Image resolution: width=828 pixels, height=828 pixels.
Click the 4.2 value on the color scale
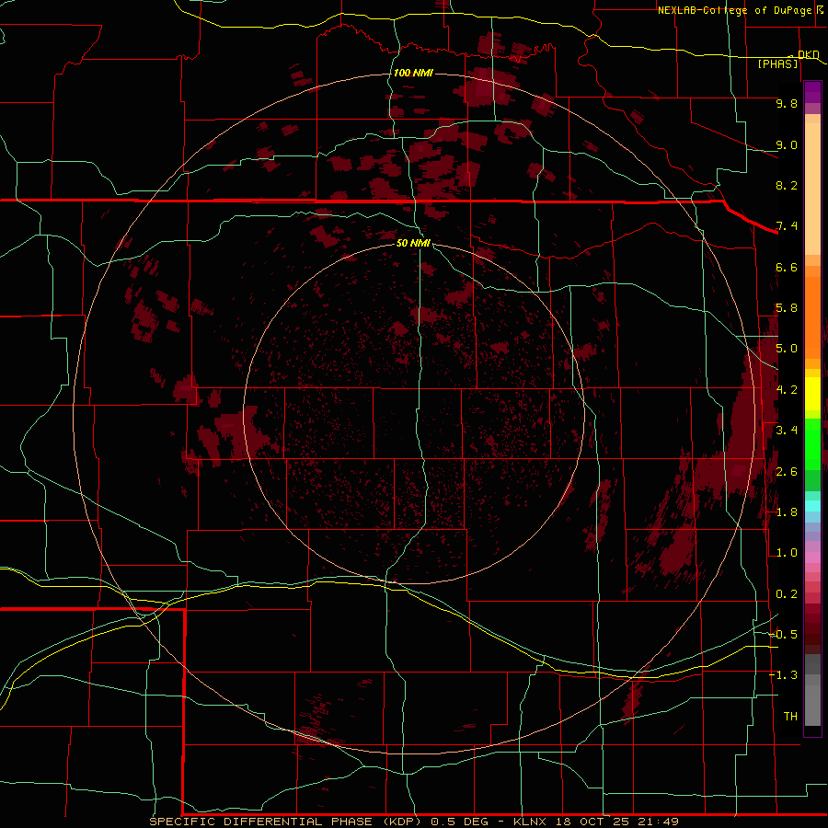click(787, 390)
